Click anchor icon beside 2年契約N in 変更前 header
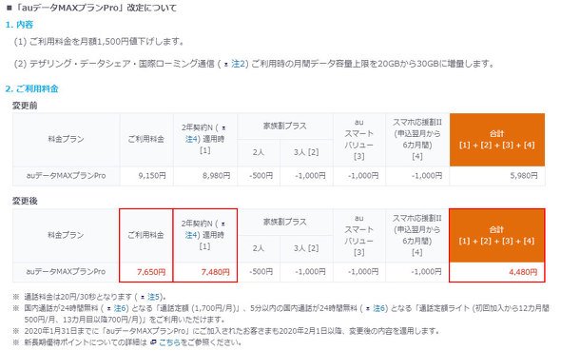This screenshot has height=351, width=561. pos(223,128)
